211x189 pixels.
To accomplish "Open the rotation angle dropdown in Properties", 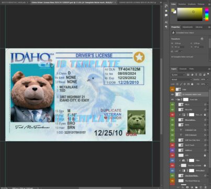I will click(182, 51).
